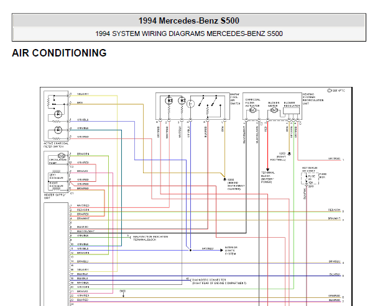
Task: Click pin 1 'WHT/RED' wire label
Action: coord(83,205)
